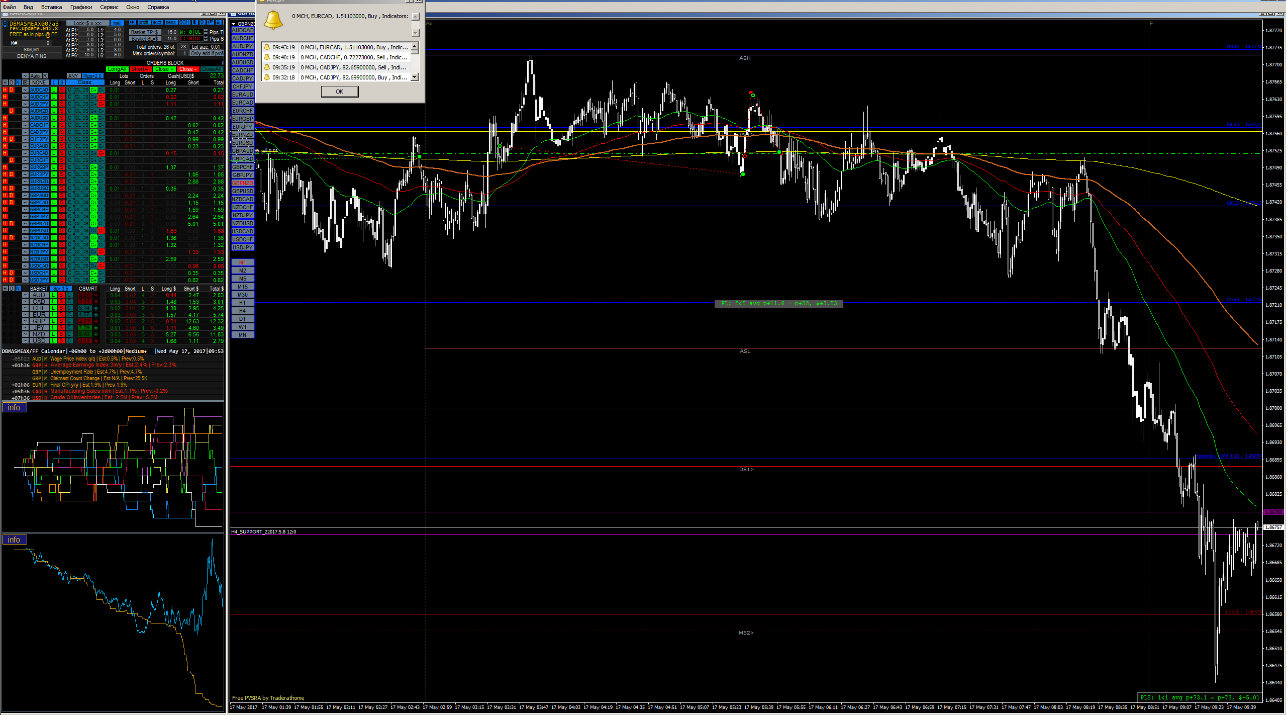Click the document icon right of SOH
The image size is (1286, 715).
pyautogui.click(x=194, y=23)
